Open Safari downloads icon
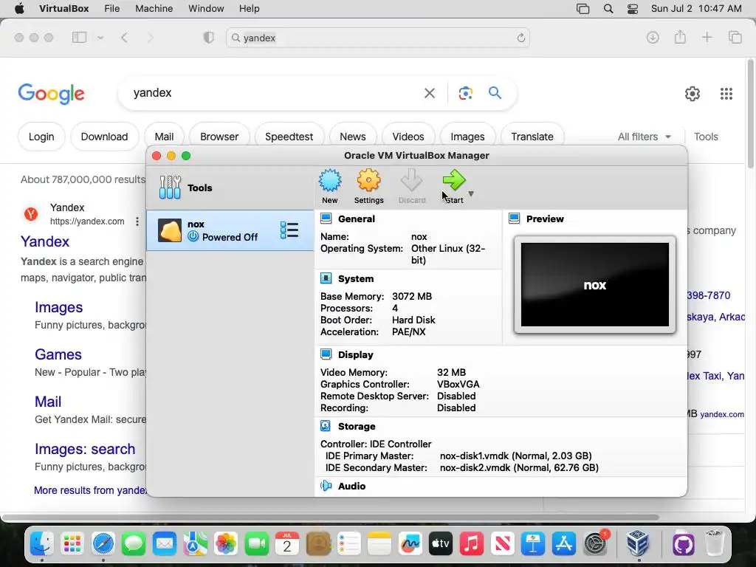Image resolution: width=756 pixels, height=567 pixels. (653, 37)
